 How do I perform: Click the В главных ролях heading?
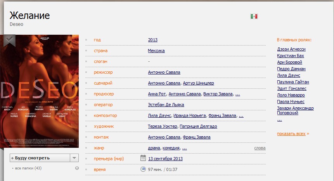(x=294, y=40)
